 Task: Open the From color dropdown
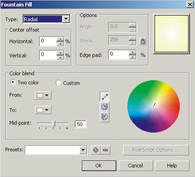point(43,95)
